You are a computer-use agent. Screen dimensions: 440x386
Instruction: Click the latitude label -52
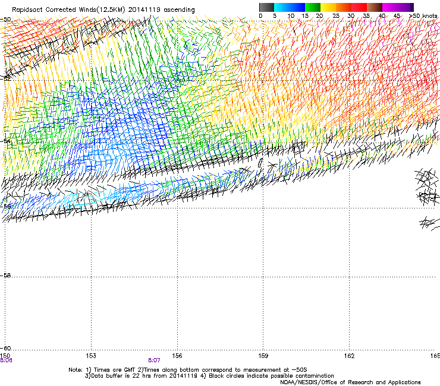pyautogui.click(x=5, y=78)
